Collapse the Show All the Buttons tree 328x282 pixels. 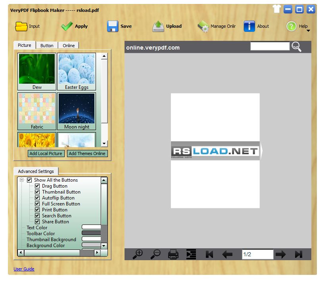point(21,180)
